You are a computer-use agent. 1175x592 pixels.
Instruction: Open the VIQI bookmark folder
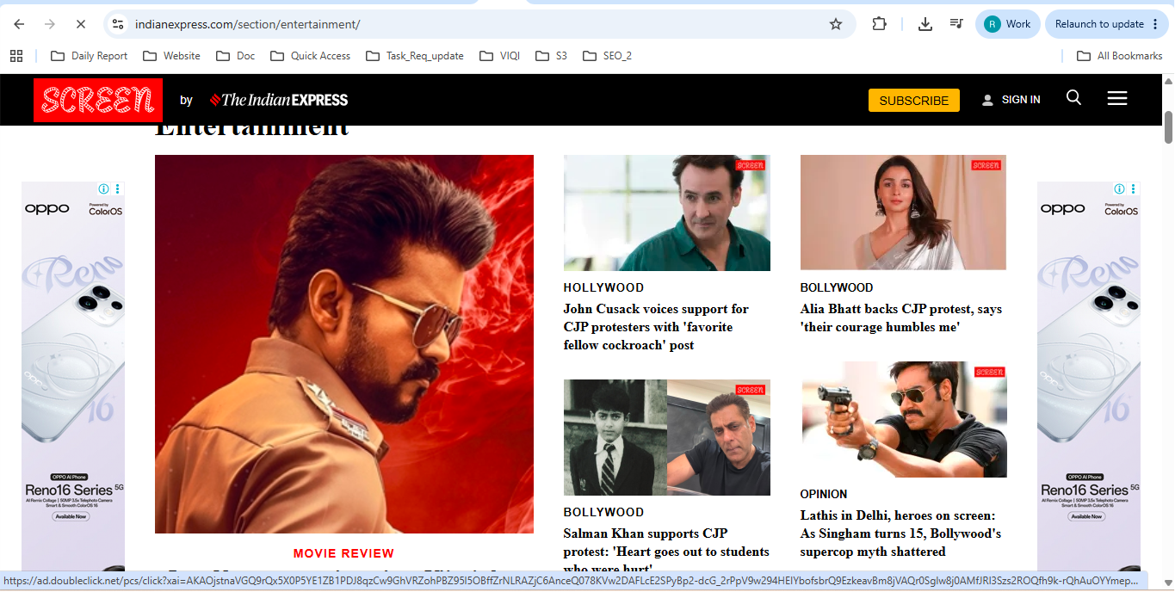coord(499,56)
